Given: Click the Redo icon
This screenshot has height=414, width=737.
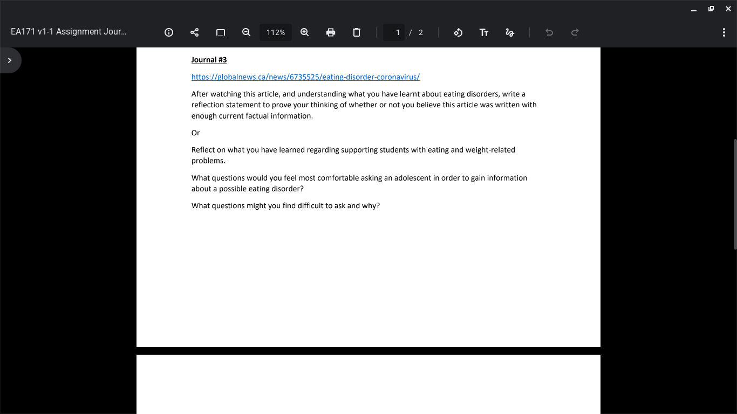Looking at the screenshot, I should (575, 32).
